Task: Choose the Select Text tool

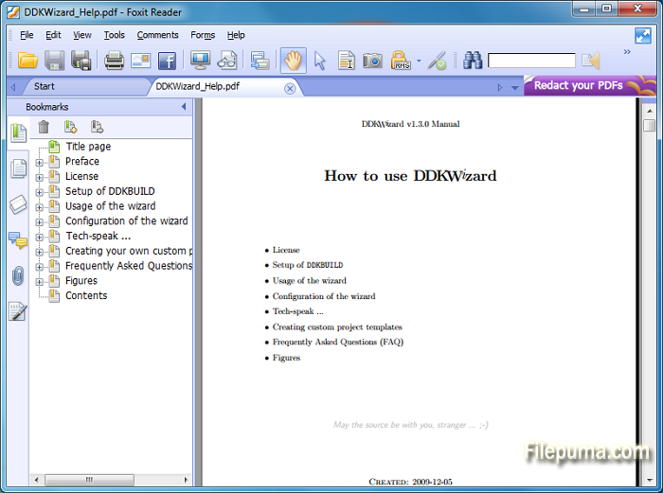Action: click(347, 61)
